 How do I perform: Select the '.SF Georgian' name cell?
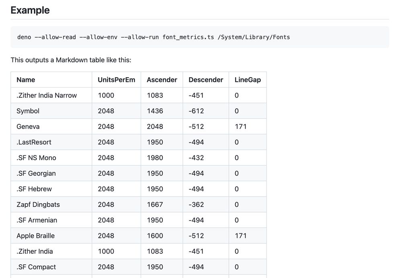click(51, 174)
